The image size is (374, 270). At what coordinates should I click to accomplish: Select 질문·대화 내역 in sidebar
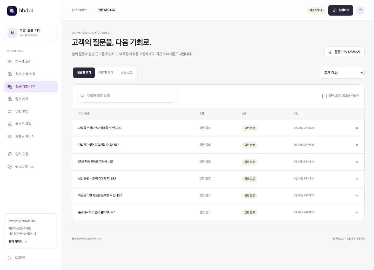click(31, 86)
